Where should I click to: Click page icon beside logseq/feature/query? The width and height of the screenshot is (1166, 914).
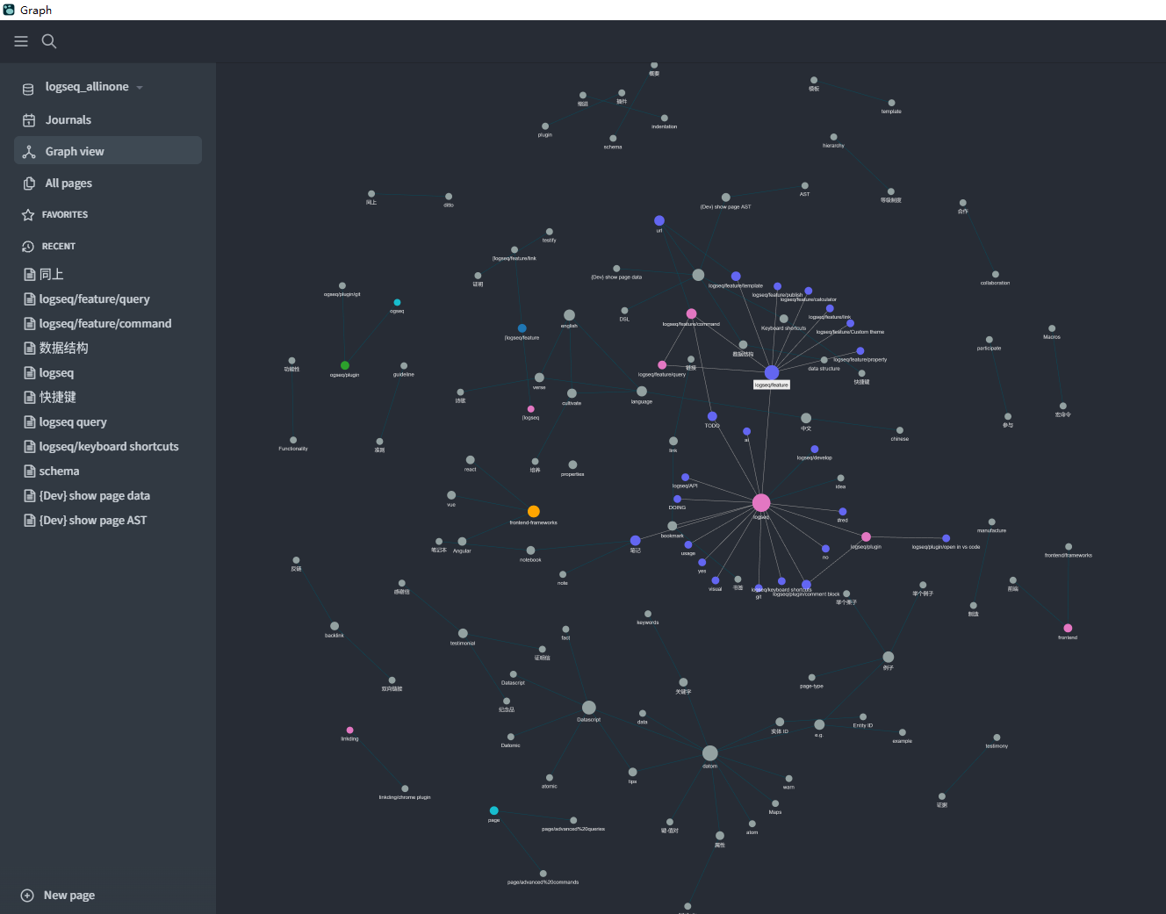coord(29,299)
